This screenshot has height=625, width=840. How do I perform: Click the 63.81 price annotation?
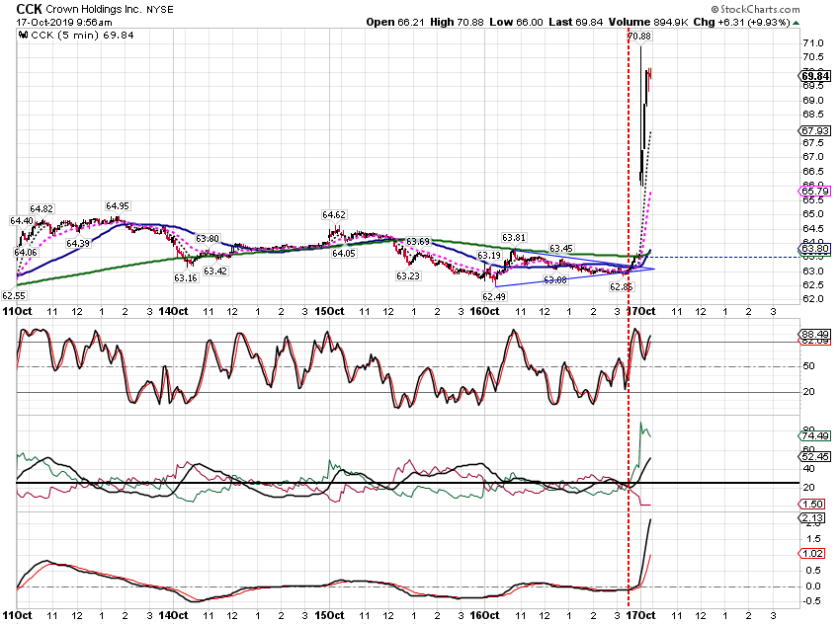(x=514, y=238)
